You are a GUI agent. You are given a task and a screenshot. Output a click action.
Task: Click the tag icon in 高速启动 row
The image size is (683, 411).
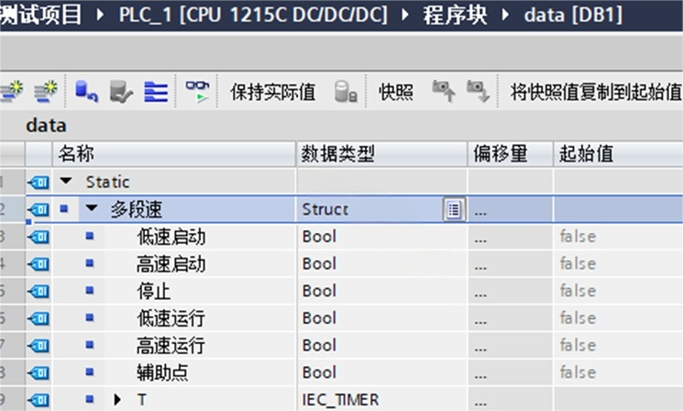(x=39, y=264)
